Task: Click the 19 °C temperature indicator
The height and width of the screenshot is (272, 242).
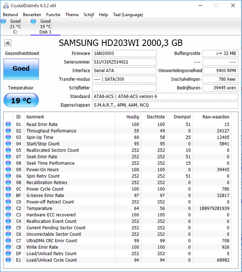Action: [21, 100]
